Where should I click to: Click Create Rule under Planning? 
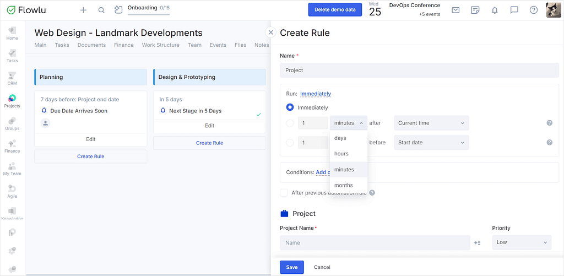(x=91, y=156)
